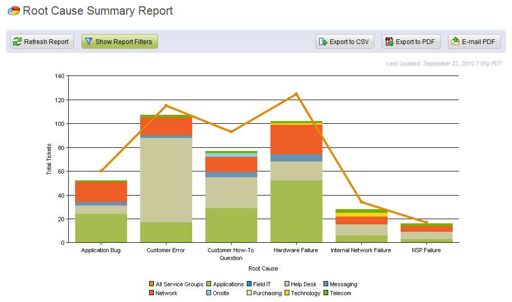512x302 pixels.
Task: Click the Technology legend swatch
Action: pos(287,293)
